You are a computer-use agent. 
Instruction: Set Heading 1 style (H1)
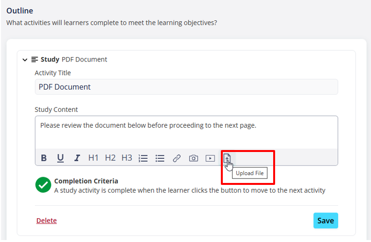93,158
